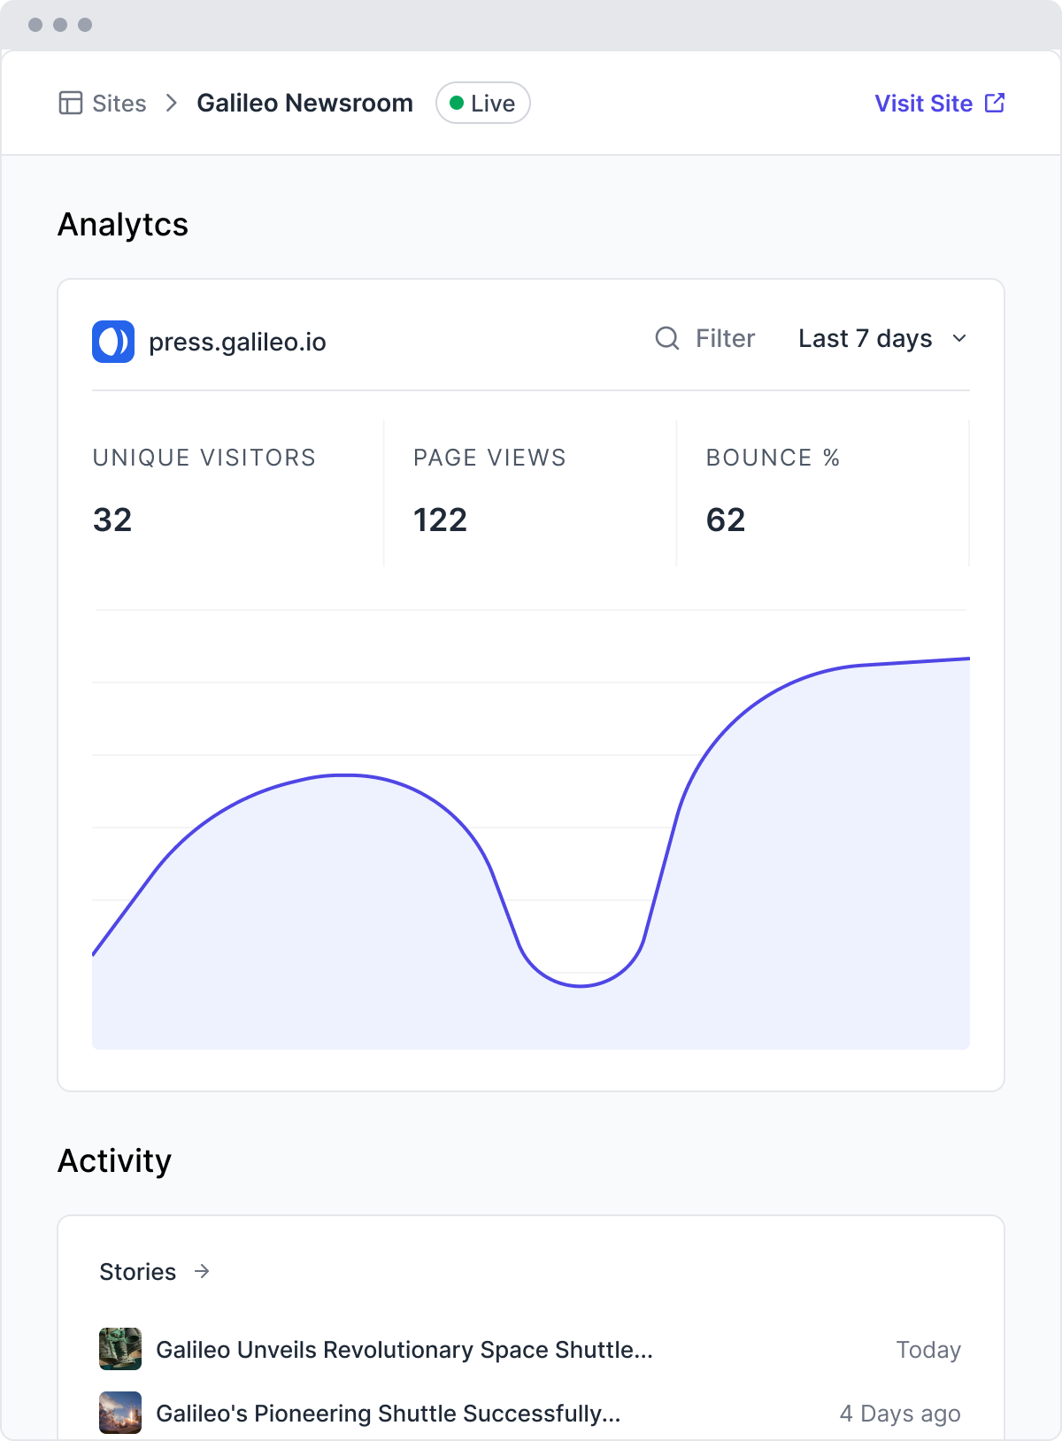Viewport: 1062px width, 1441px height.
Task: Open Galileo Unveils Revolutionary Space Shuttle story thumbnail
Action: coord(120,1349)
